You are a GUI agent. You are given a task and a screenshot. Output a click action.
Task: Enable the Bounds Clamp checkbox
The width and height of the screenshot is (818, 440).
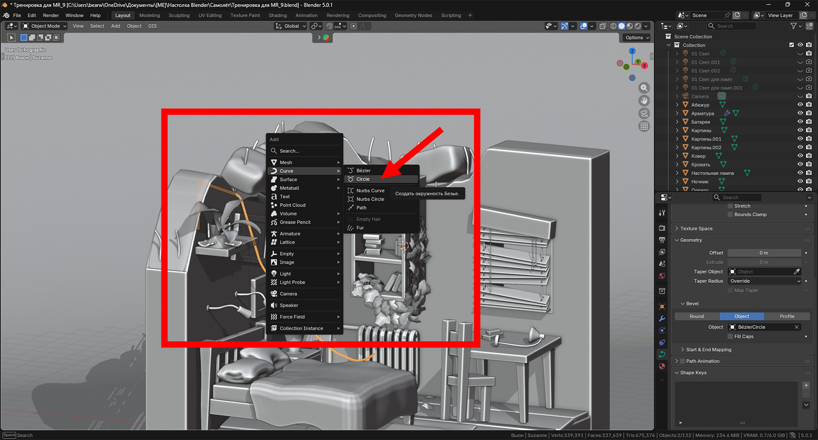[731, 215]
